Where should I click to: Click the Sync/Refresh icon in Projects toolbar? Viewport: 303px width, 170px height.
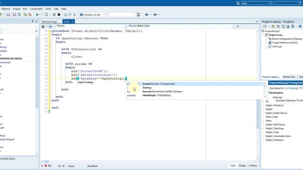(283, 26)
